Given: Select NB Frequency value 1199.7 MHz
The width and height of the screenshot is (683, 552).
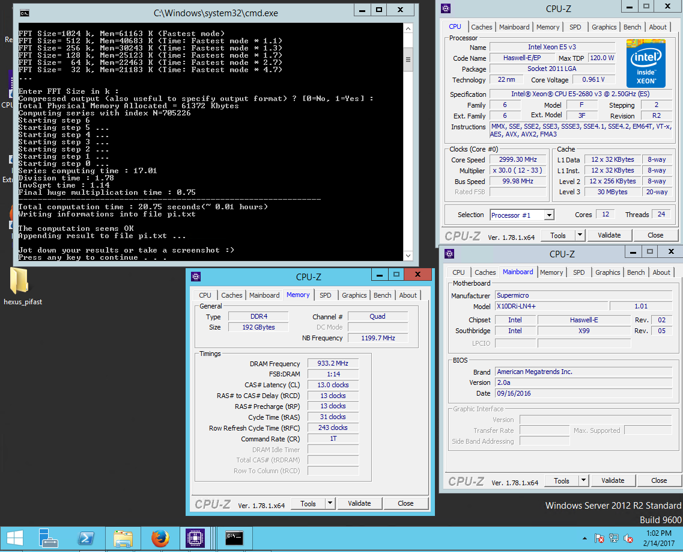Looking at the screenshot, I should 378,338.
